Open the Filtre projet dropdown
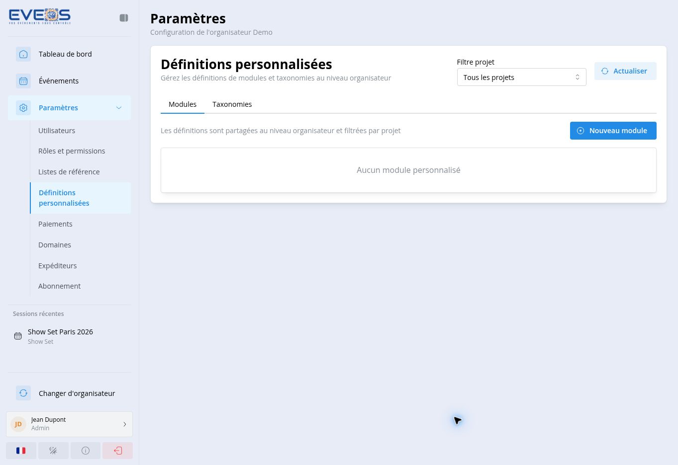Viewport: 678px width, 465px height. click(x=521, y=77)
